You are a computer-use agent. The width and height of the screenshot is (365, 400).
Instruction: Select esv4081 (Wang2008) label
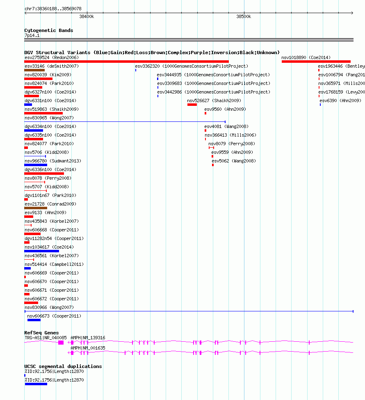pos(226,126)
